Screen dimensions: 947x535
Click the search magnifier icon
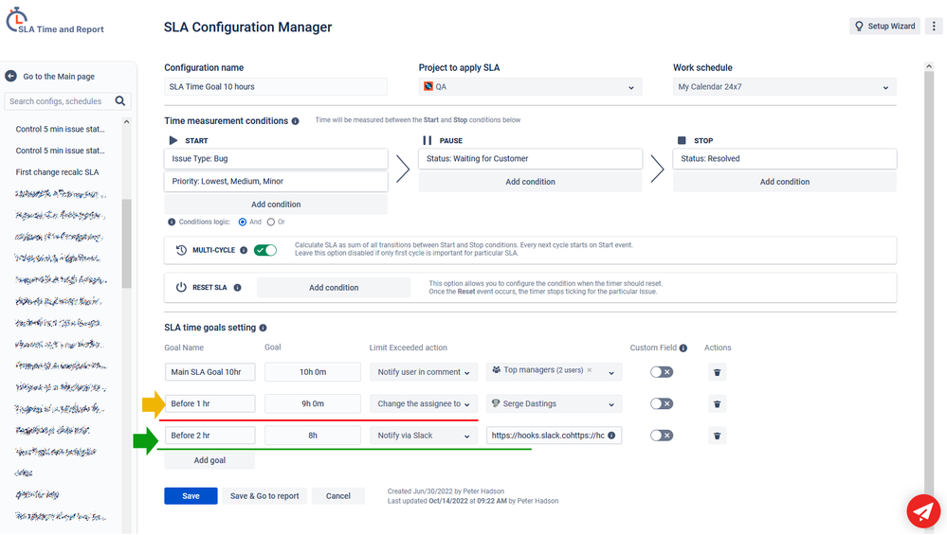point(120,100)
